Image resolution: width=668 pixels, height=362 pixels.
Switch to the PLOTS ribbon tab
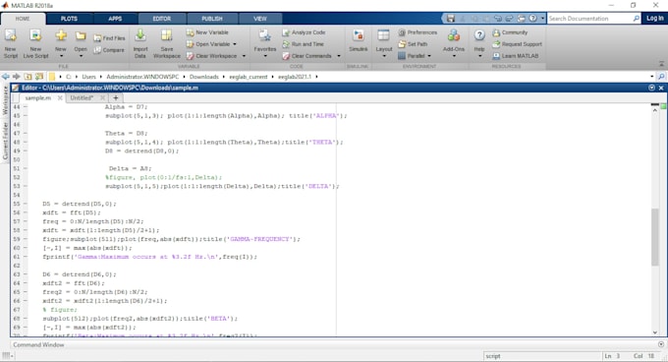[69, 19]
